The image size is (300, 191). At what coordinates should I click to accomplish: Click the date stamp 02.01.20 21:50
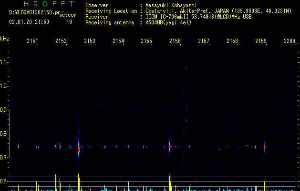click(x=29, y=22)
